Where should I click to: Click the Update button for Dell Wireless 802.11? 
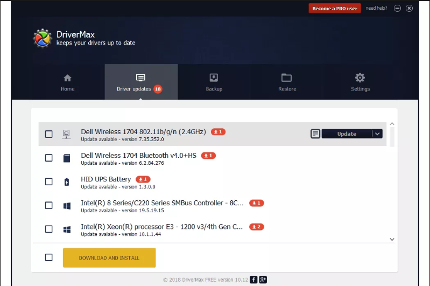click(347, 134)
